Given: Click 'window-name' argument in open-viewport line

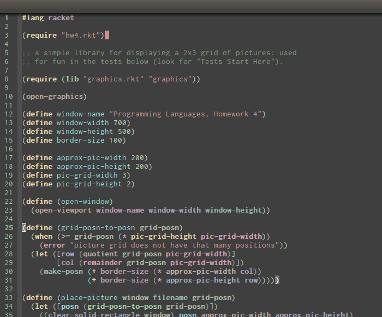Looking at the screenshot, I should (120, 210).
